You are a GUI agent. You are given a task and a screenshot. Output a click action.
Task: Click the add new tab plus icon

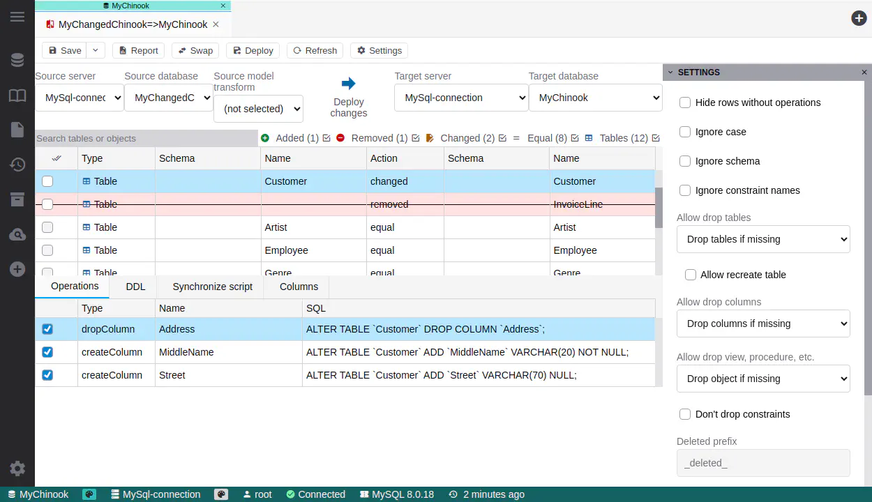tap(859, 18)
